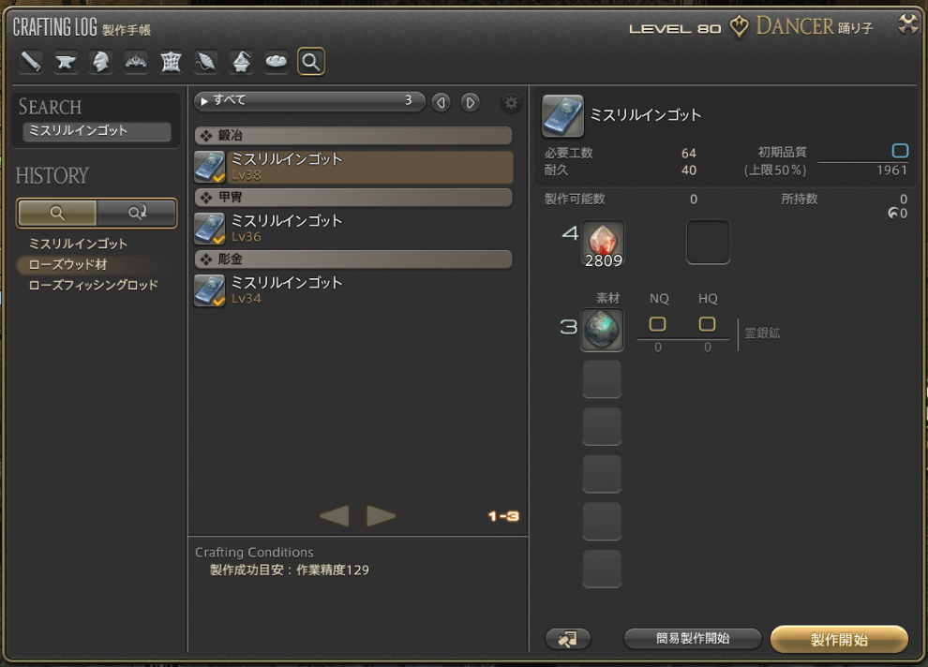This screenshot has width=928, height=667.
Task: Select the recipe search magnifier tab
Action: click(311, 61)
